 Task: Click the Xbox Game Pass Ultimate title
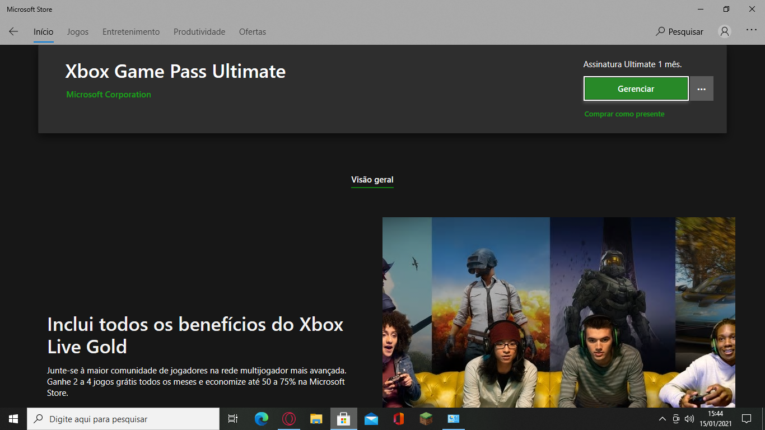tap(175, 72)
